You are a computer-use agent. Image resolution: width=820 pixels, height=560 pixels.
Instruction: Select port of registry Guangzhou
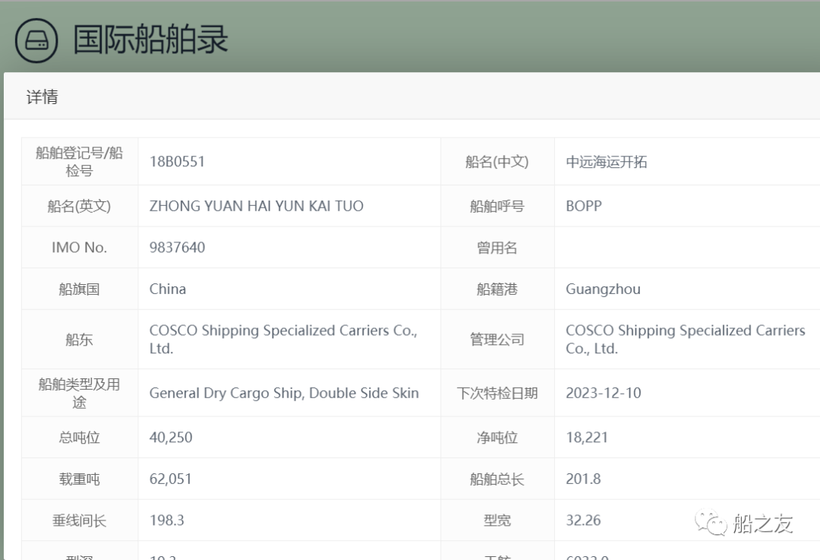[x=603, y=289]
